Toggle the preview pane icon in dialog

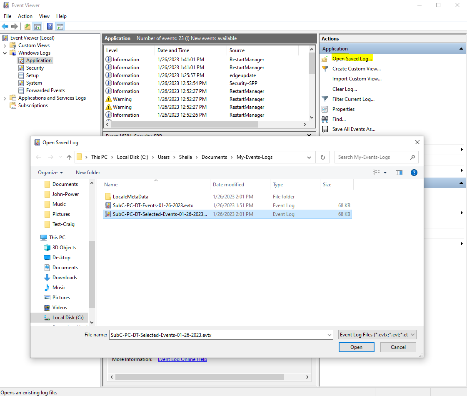click(x=399, y=173)
